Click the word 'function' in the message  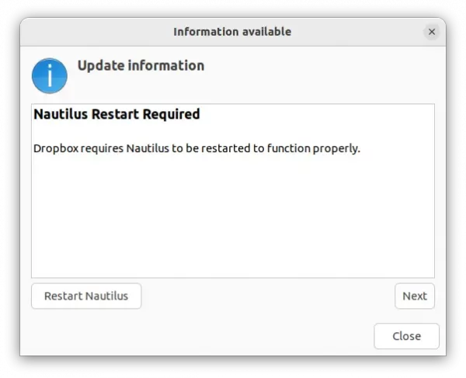coord(289,148)
